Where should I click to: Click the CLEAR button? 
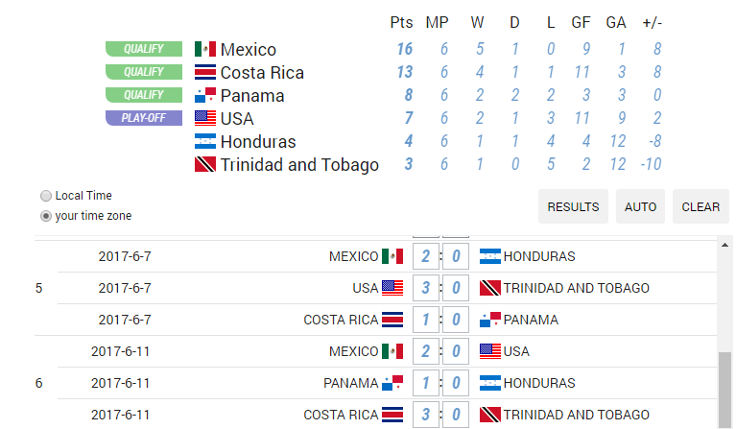pyautogui.click(x=700, y=206)
